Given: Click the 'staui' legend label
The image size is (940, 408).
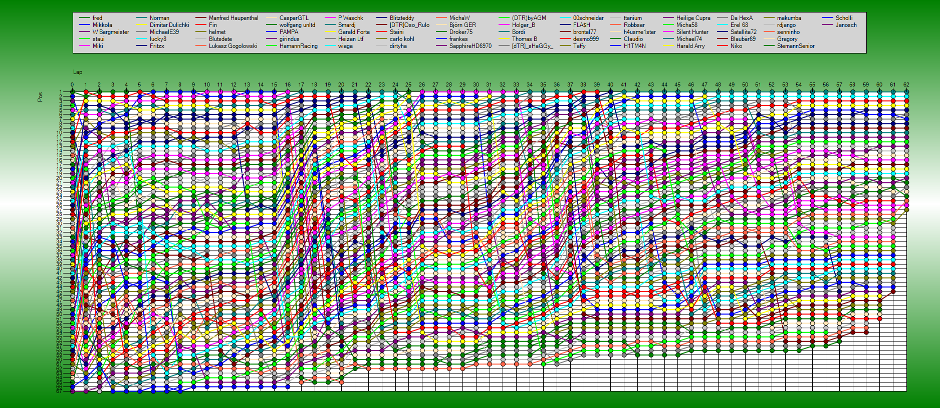Looking at the screenshot, I should click(x=99, y=39).
